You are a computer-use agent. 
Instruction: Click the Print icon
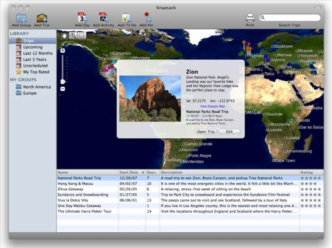(250, 17)
